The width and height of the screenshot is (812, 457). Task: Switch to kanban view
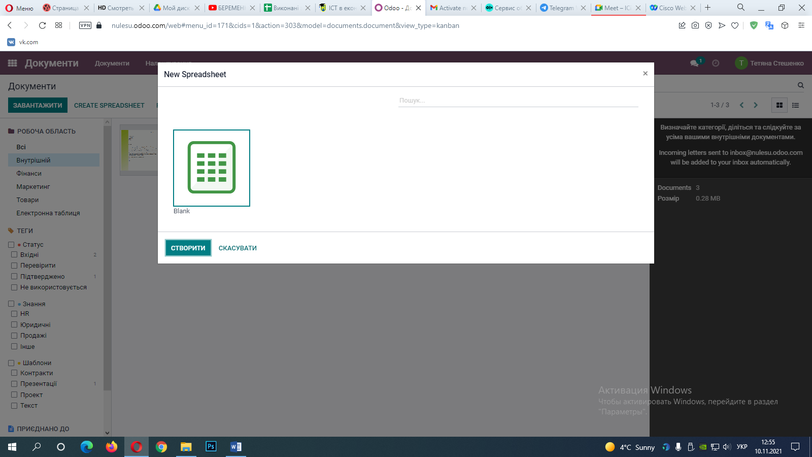[780, 105]
